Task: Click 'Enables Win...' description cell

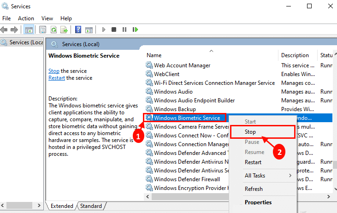Action: (x=298, y=74)
